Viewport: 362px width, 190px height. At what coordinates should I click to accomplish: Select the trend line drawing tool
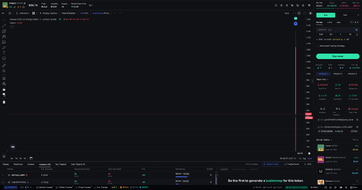click(x=4, y=26)
